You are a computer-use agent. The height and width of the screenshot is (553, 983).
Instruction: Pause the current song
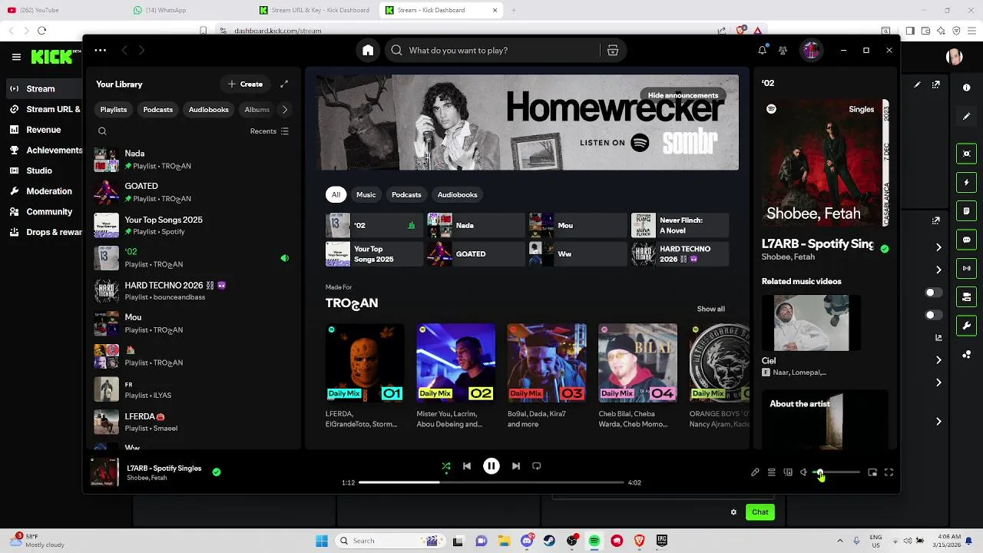491,466
